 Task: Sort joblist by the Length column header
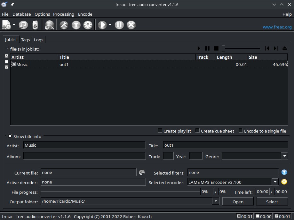pyautogui.click(x=232, y=57)
